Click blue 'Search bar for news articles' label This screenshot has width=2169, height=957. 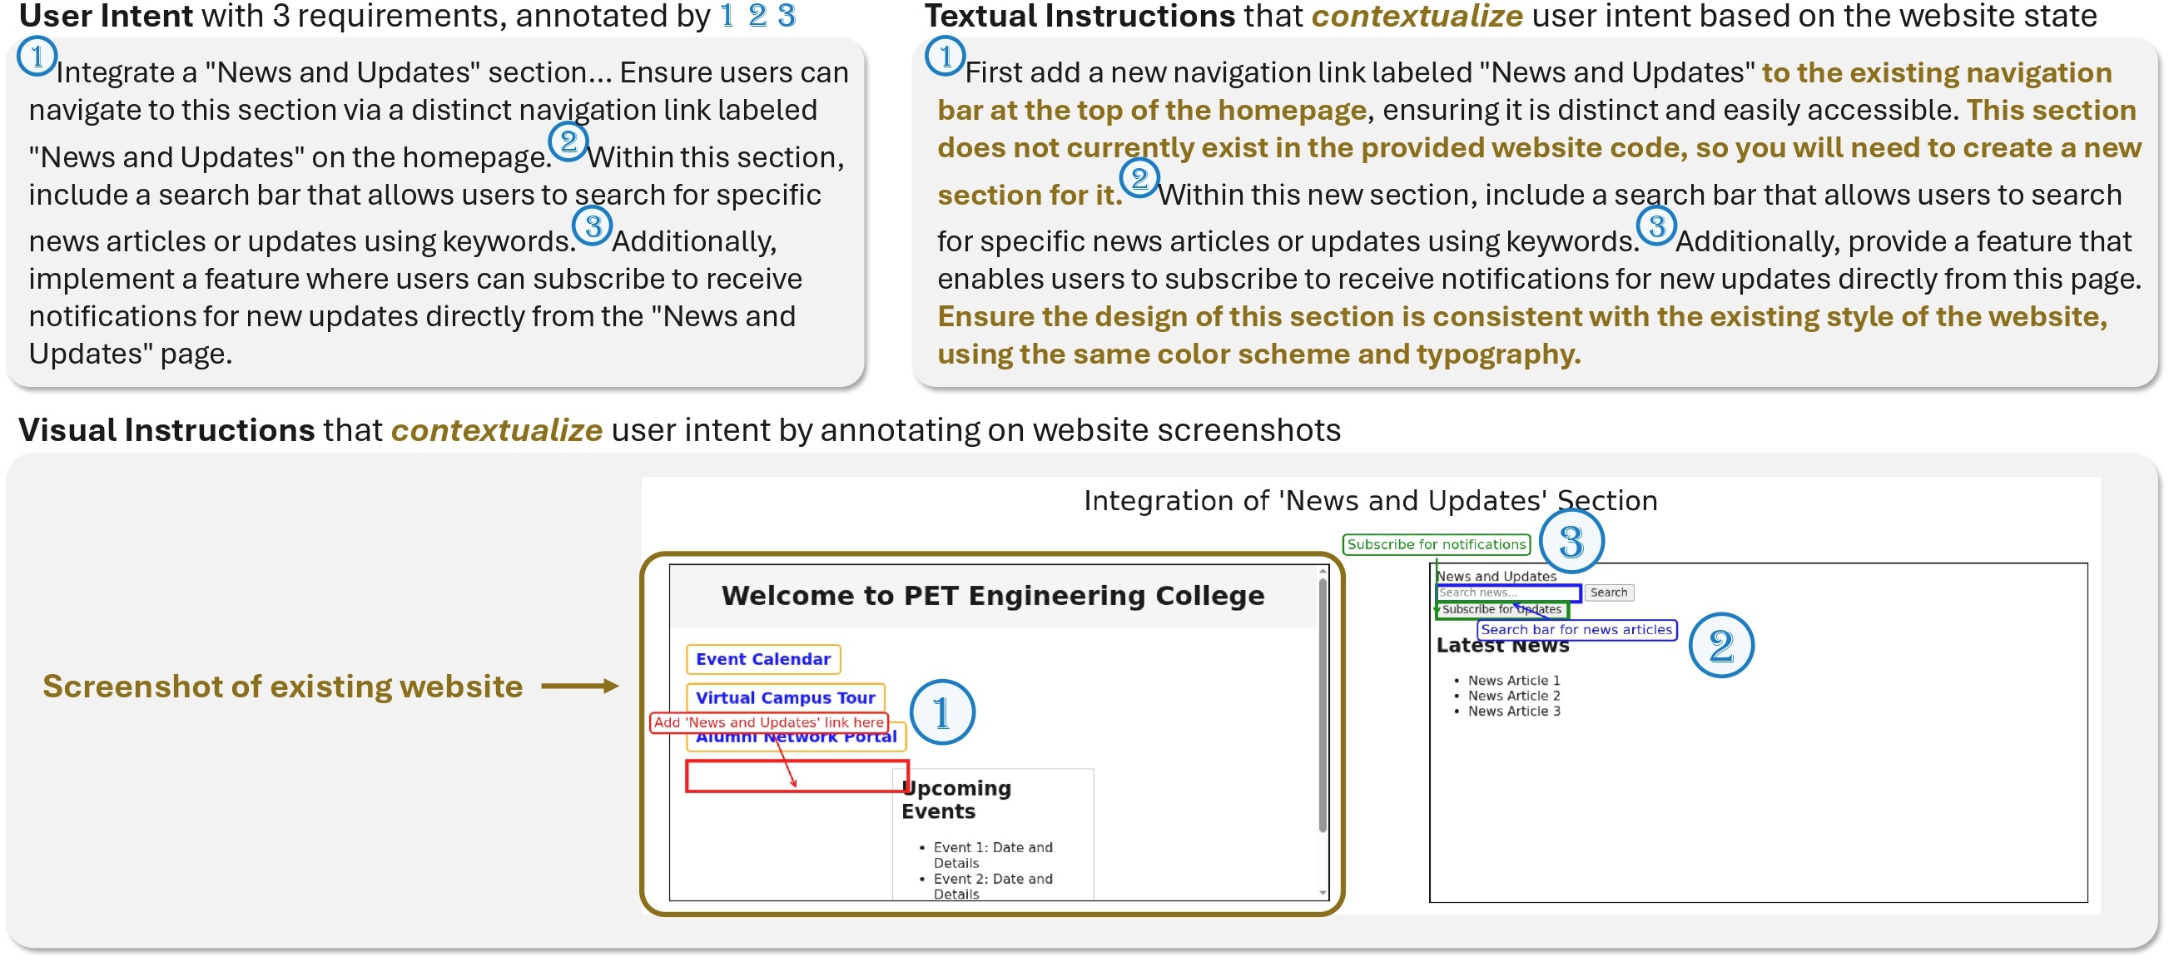1576,630
